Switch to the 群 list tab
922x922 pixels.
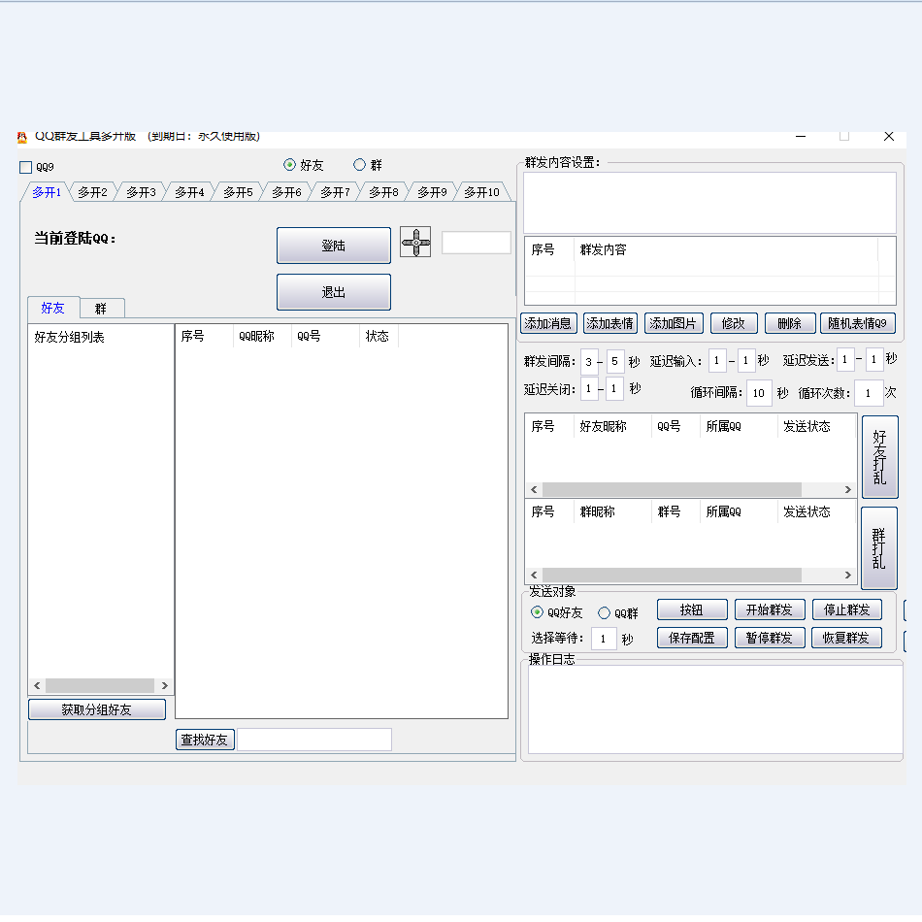point(101,309)
